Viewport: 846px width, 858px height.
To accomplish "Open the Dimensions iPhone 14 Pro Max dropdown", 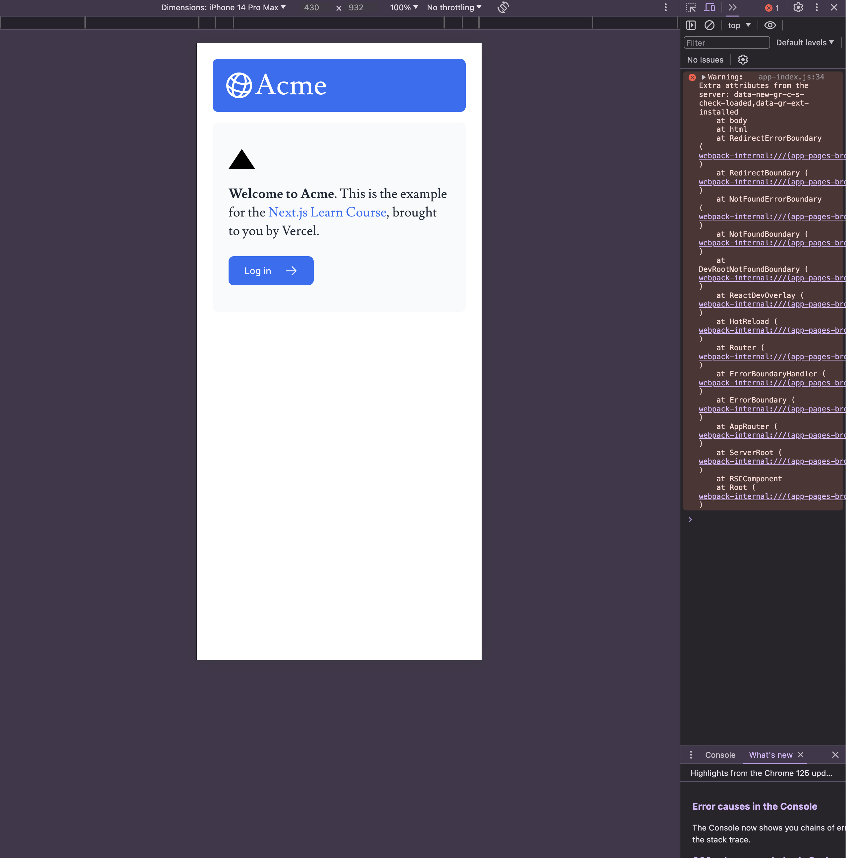I will 223,8.
